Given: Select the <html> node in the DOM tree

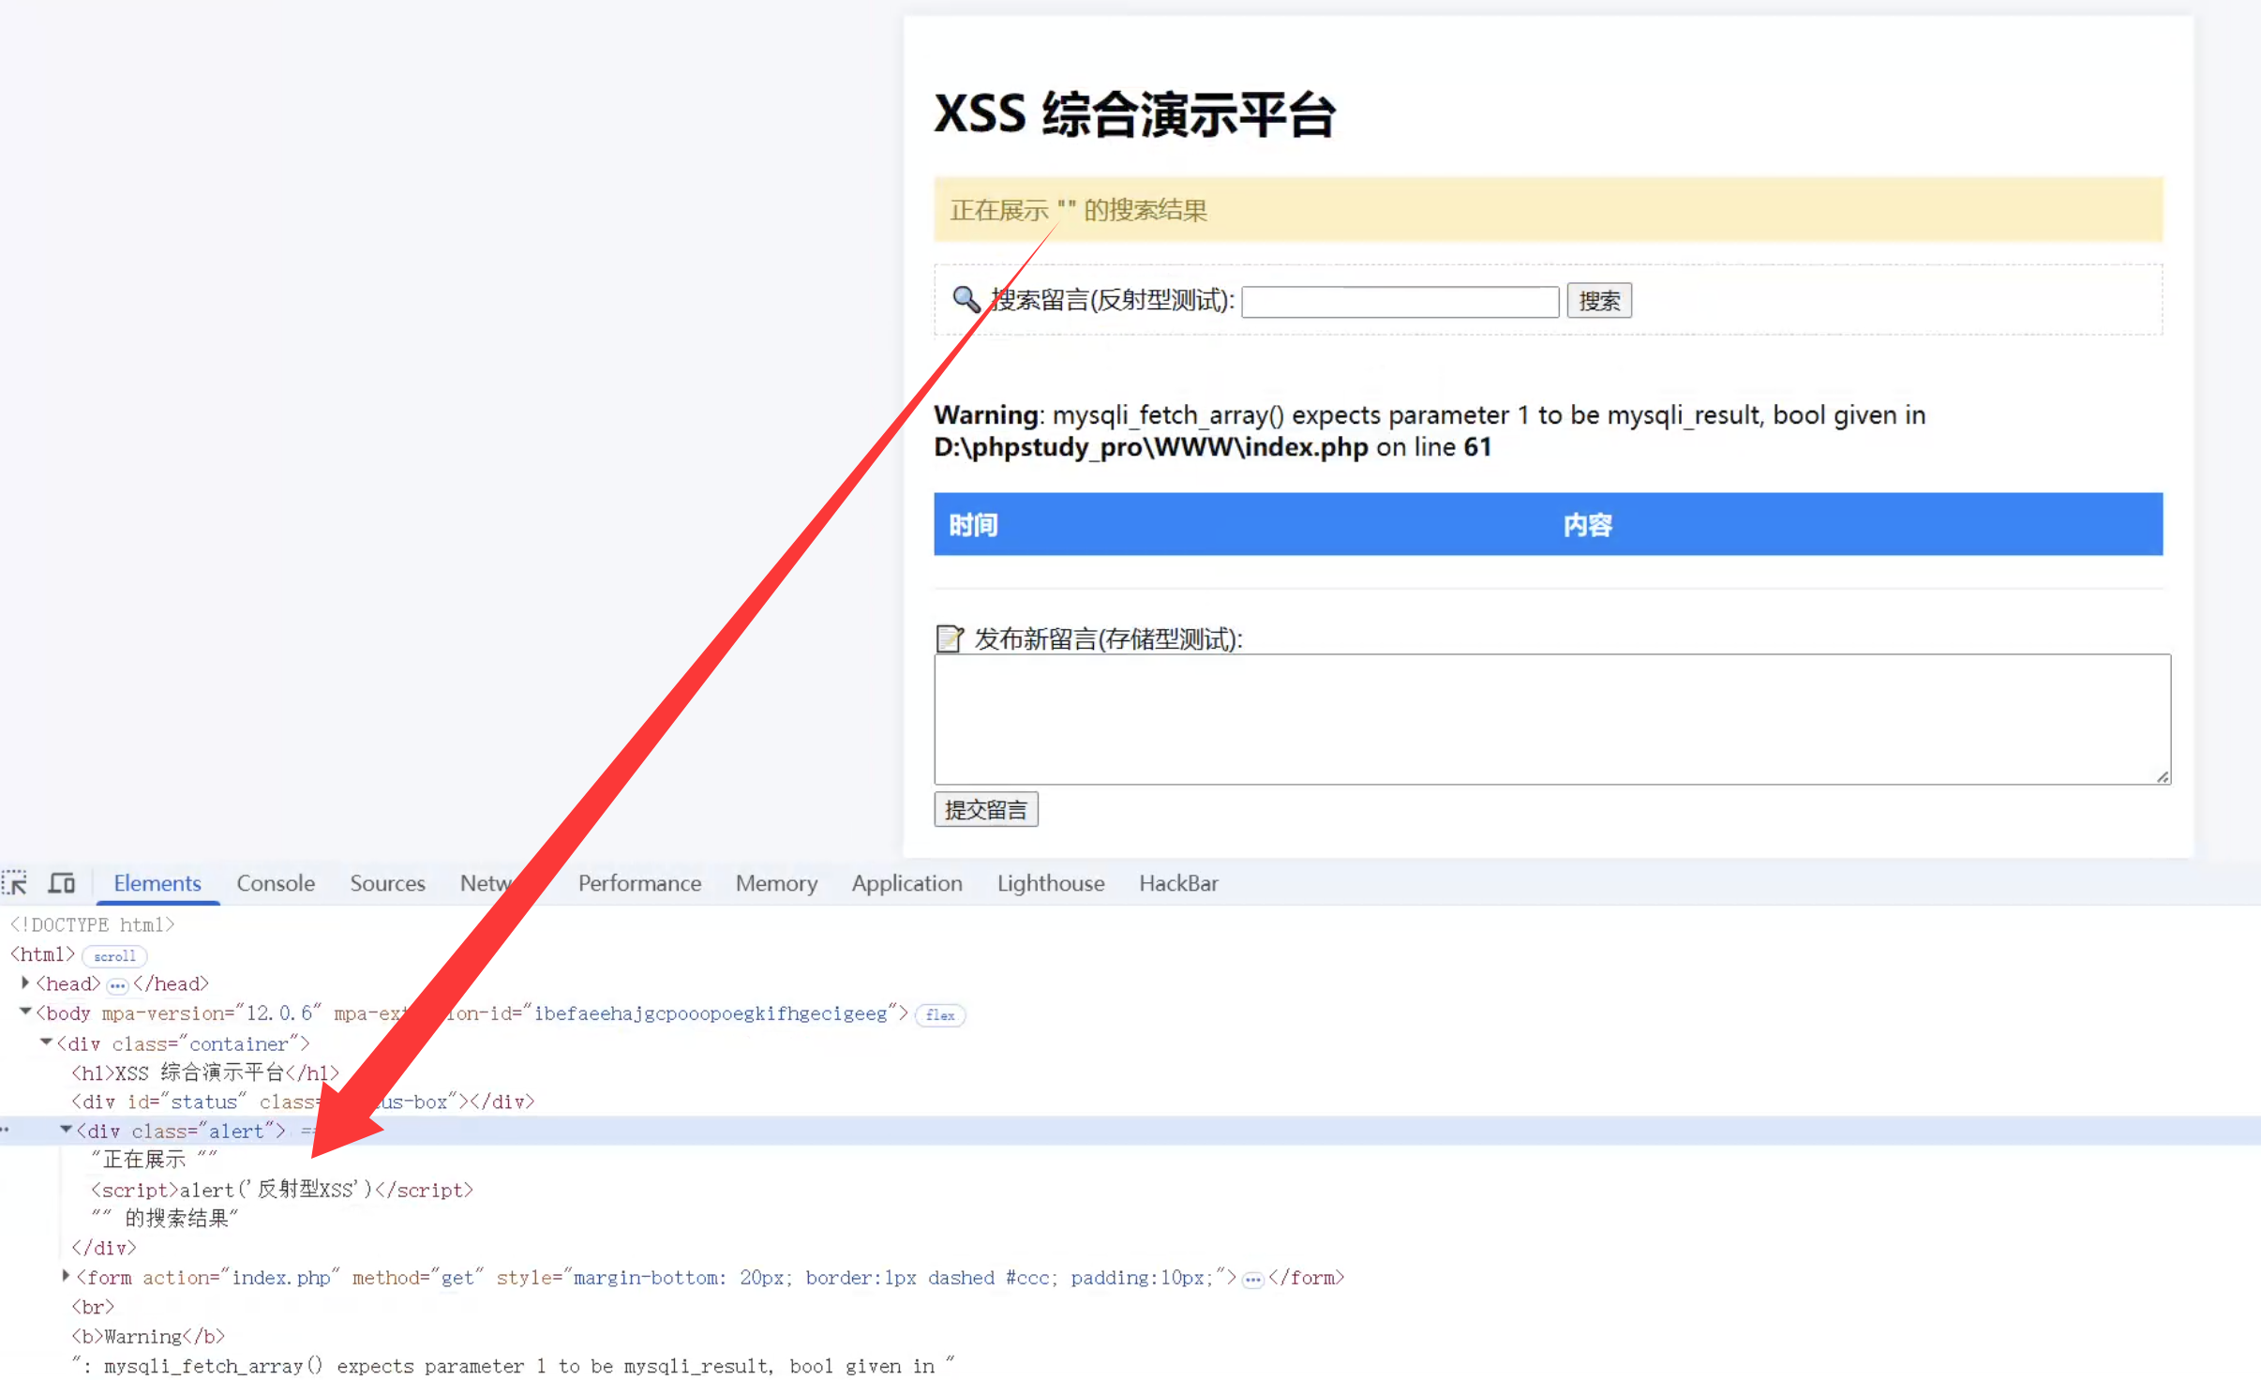Looking at the screenshot, I should coord(42,954).
